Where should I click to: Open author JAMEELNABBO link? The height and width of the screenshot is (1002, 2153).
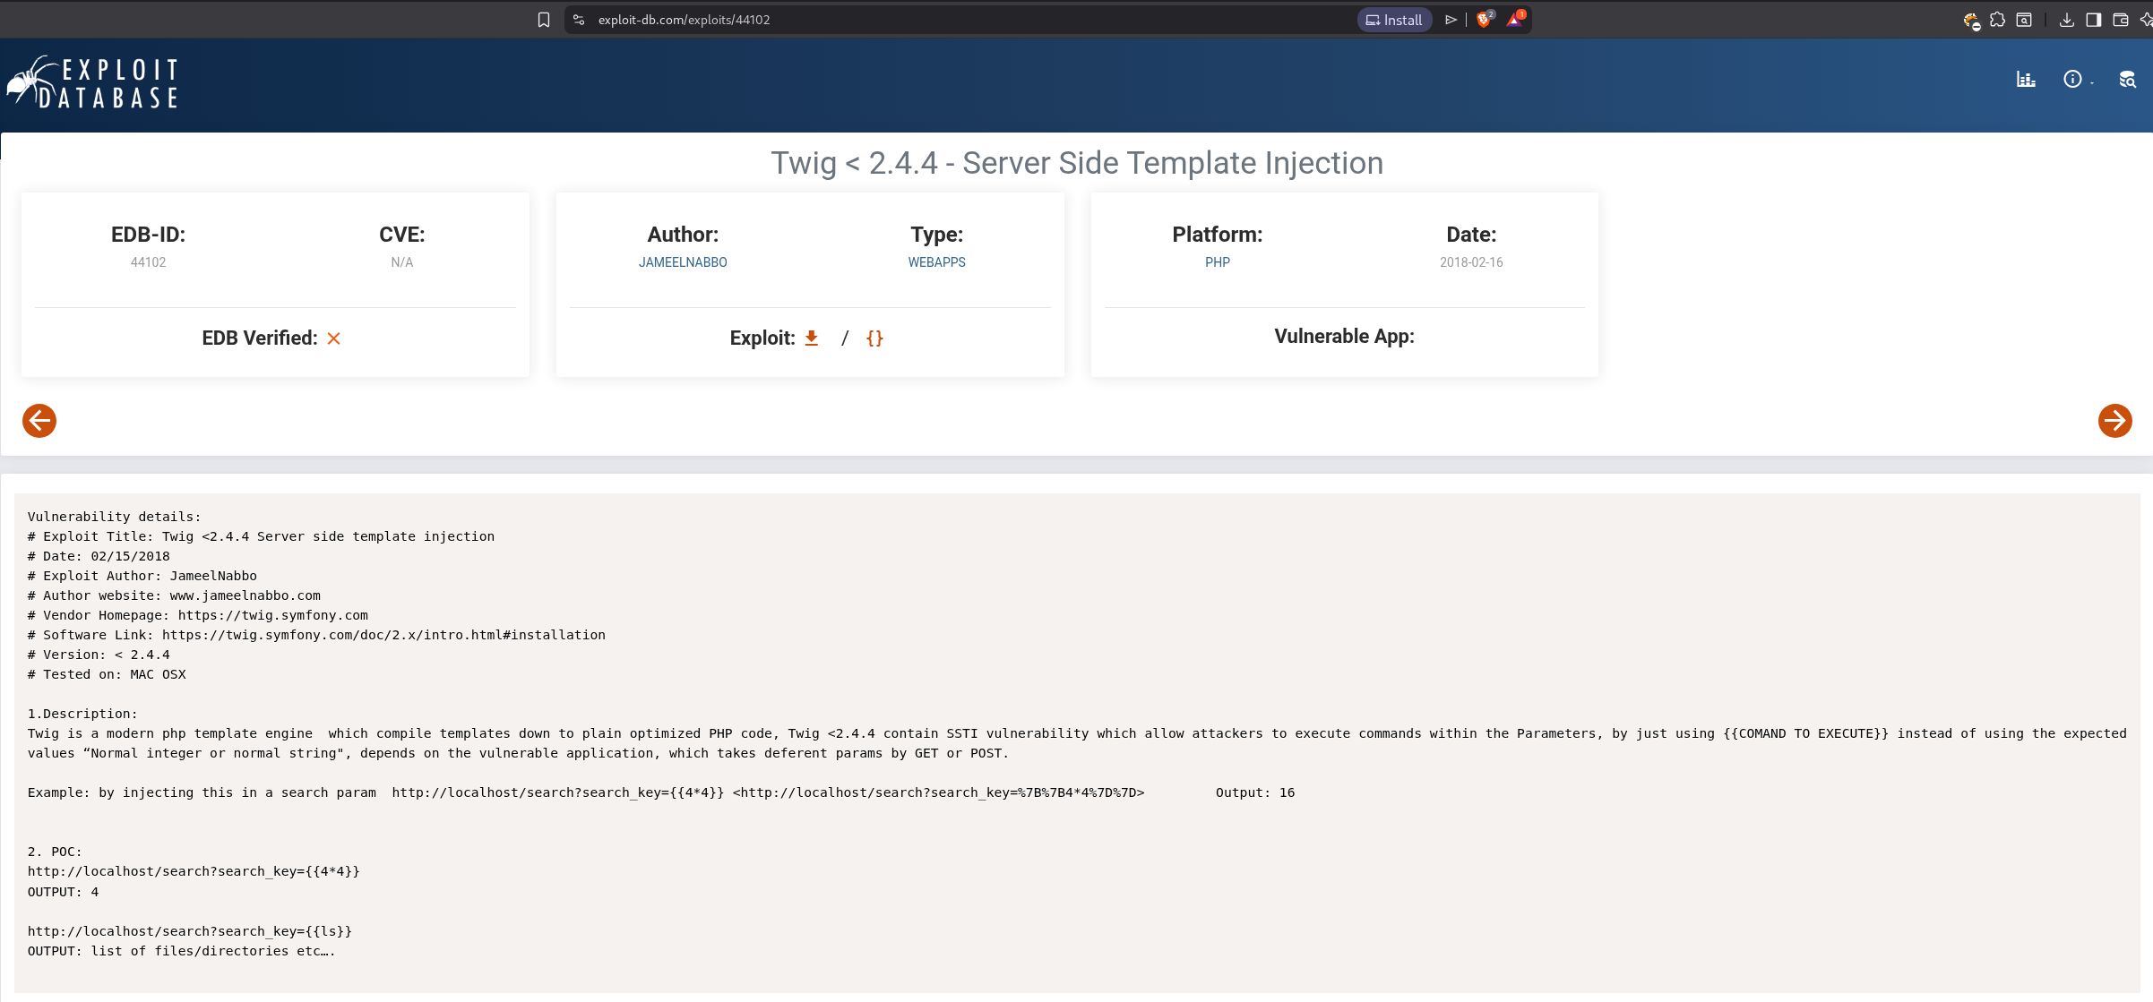[x=683, y=262]
